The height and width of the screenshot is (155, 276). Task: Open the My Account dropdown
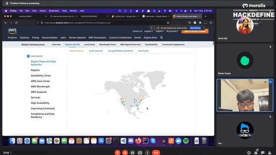172,31
